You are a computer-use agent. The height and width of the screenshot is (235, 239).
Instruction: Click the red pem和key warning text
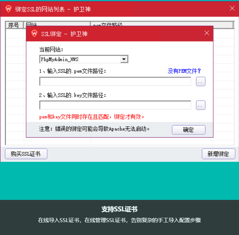(92, 117)
